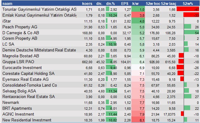Select D Carnegie & Co AB name
The height and width of the screenshot is (123, 200).
pyautogui.click(x=21, y=33)
